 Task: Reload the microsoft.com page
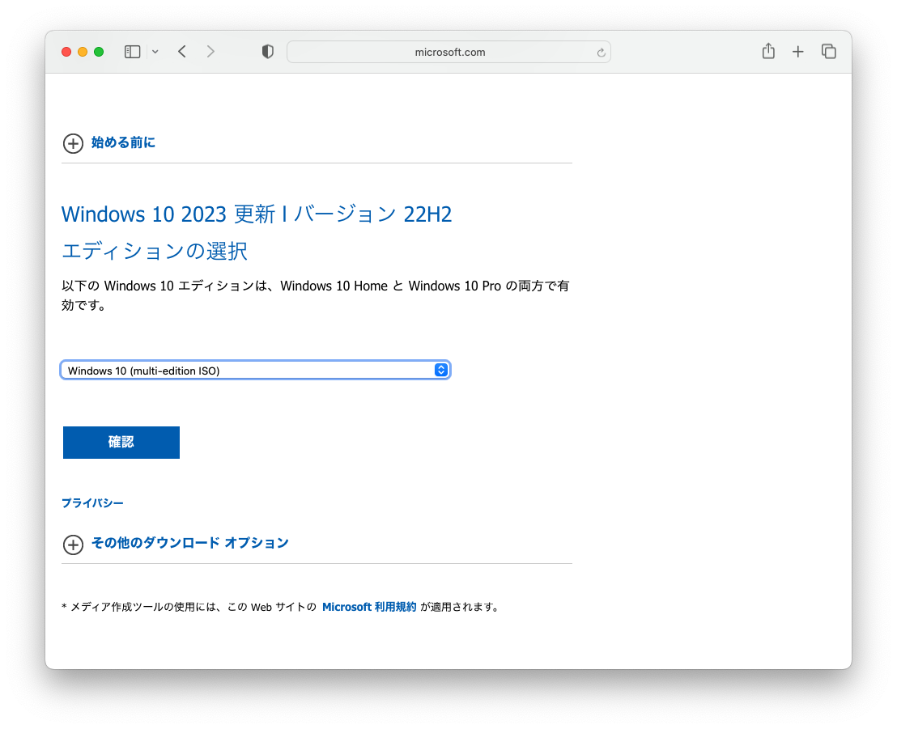click(601, 52)
